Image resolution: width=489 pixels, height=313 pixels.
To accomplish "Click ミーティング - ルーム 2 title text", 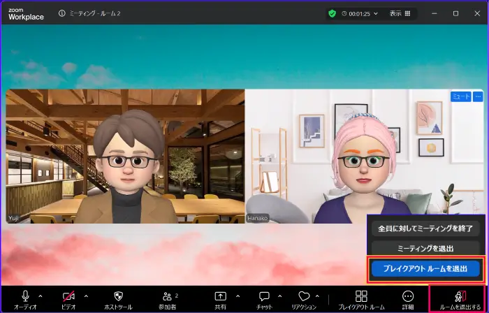I will tap(95, 13).
